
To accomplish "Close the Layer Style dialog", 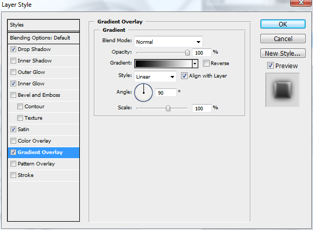I will point(301,3).
